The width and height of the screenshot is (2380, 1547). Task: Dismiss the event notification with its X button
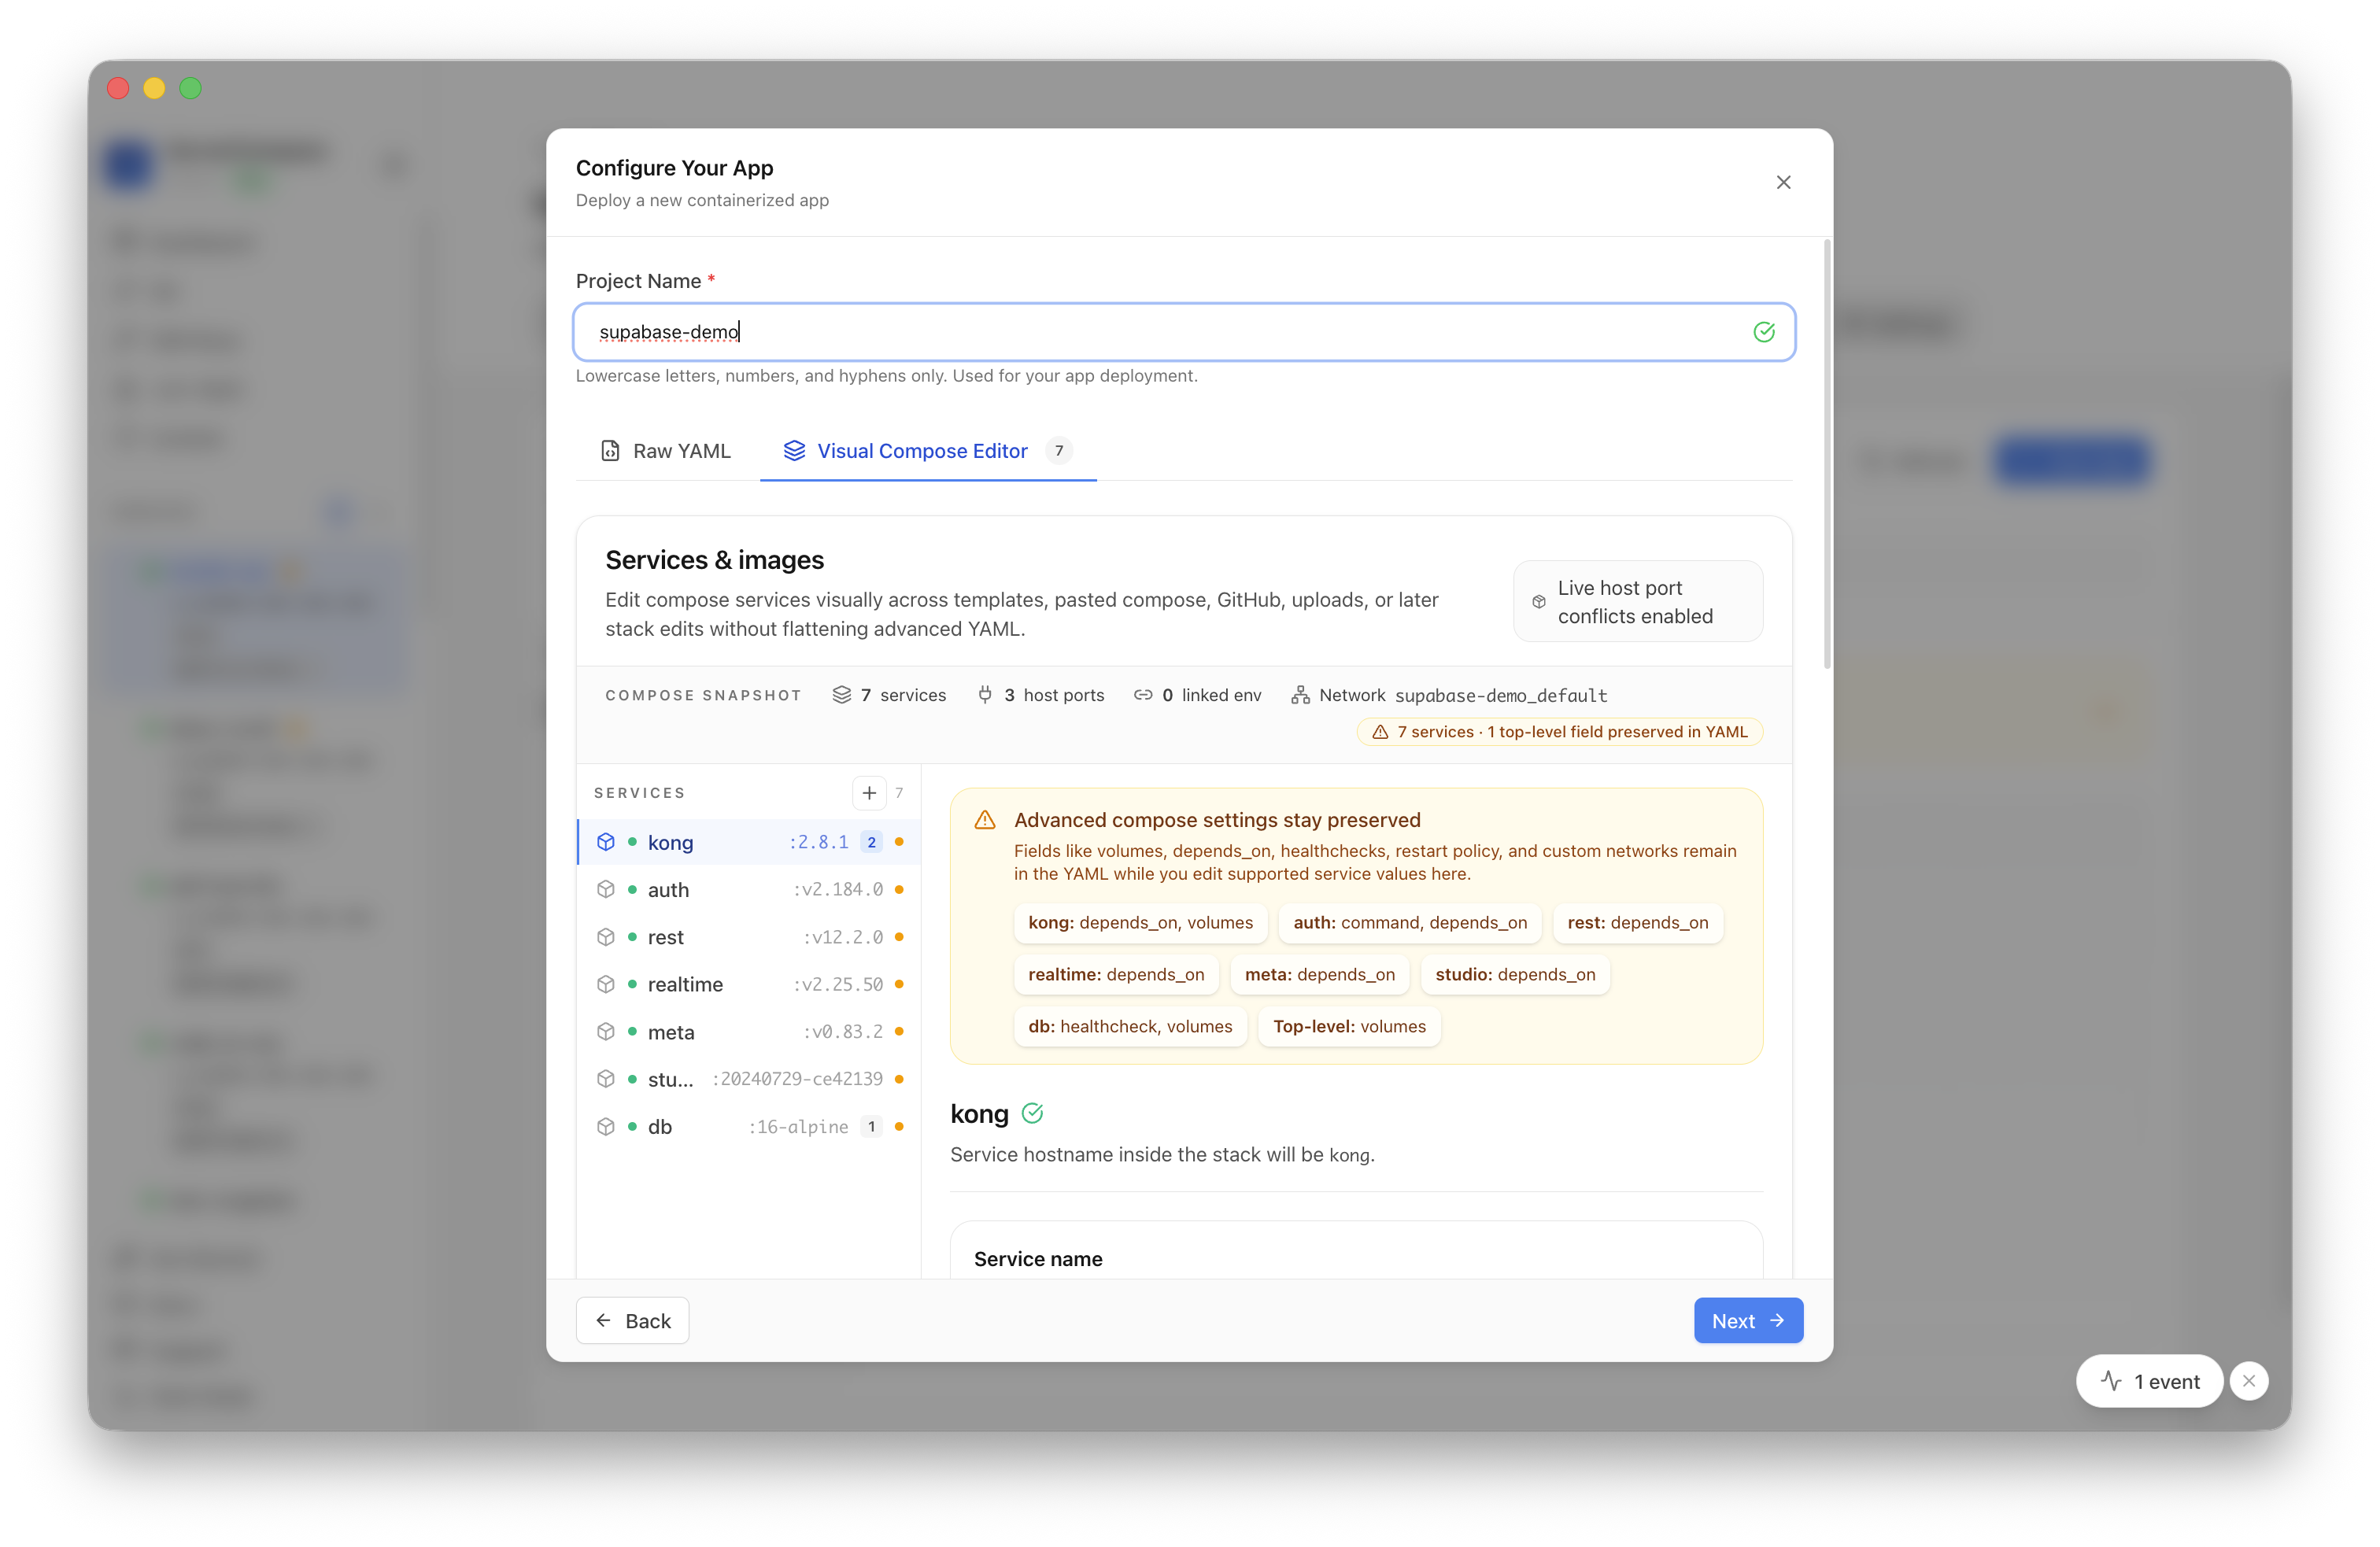pyautogui.click(x=2249, y=1381)
